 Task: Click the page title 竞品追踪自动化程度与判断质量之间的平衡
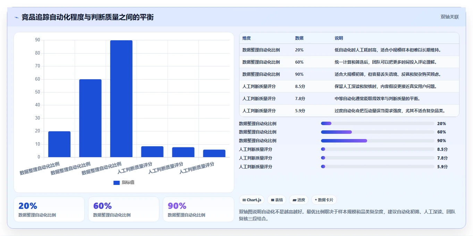point(87,17)
